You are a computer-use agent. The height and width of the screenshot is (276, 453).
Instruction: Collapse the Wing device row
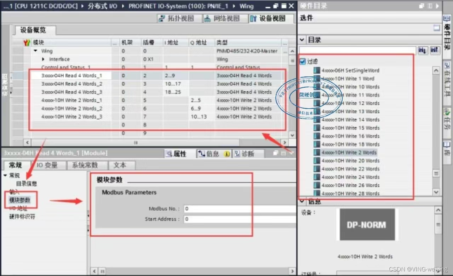pos(35,51)
